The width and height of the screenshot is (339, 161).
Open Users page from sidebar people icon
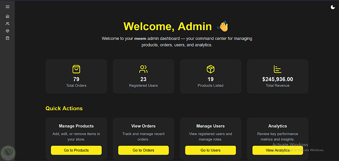(7, 24)
